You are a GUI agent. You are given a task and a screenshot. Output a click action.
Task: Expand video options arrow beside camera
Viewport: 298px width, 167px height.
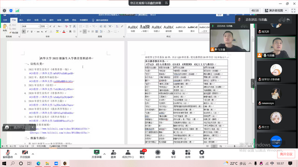point(33,154)
